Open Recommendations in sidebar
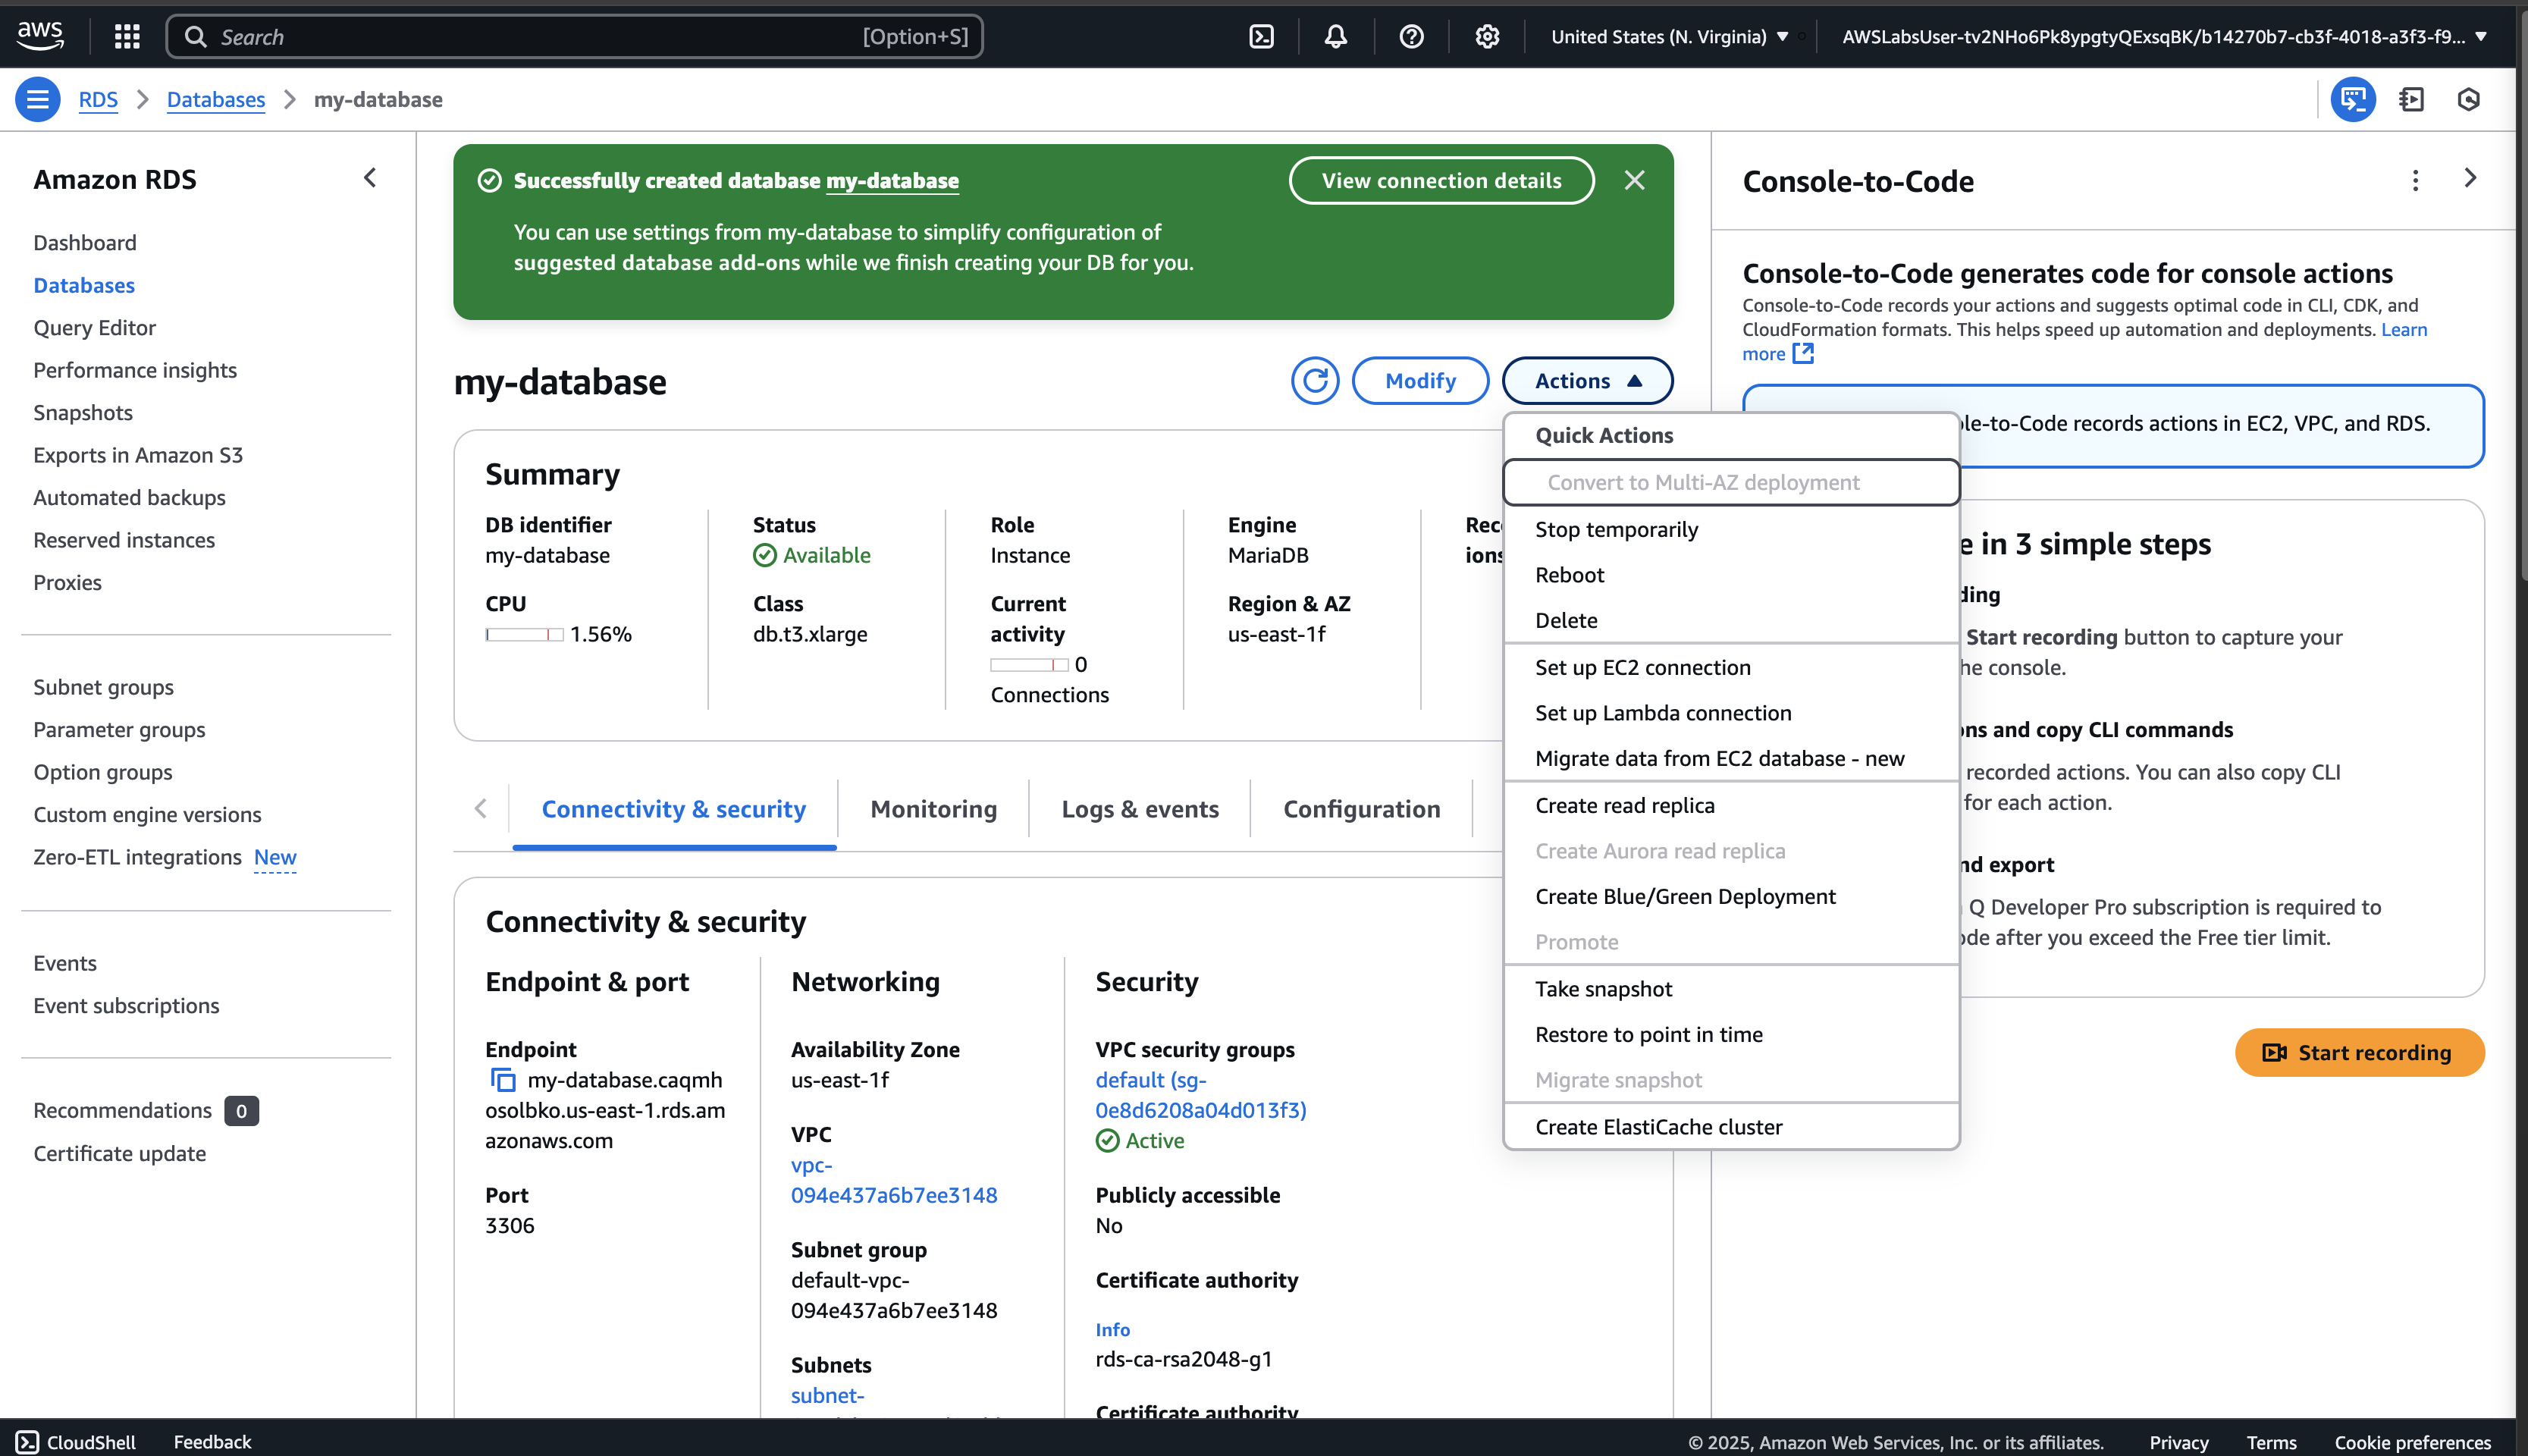Viewport: 2528px width, 1456px height. pos(122,1110)
